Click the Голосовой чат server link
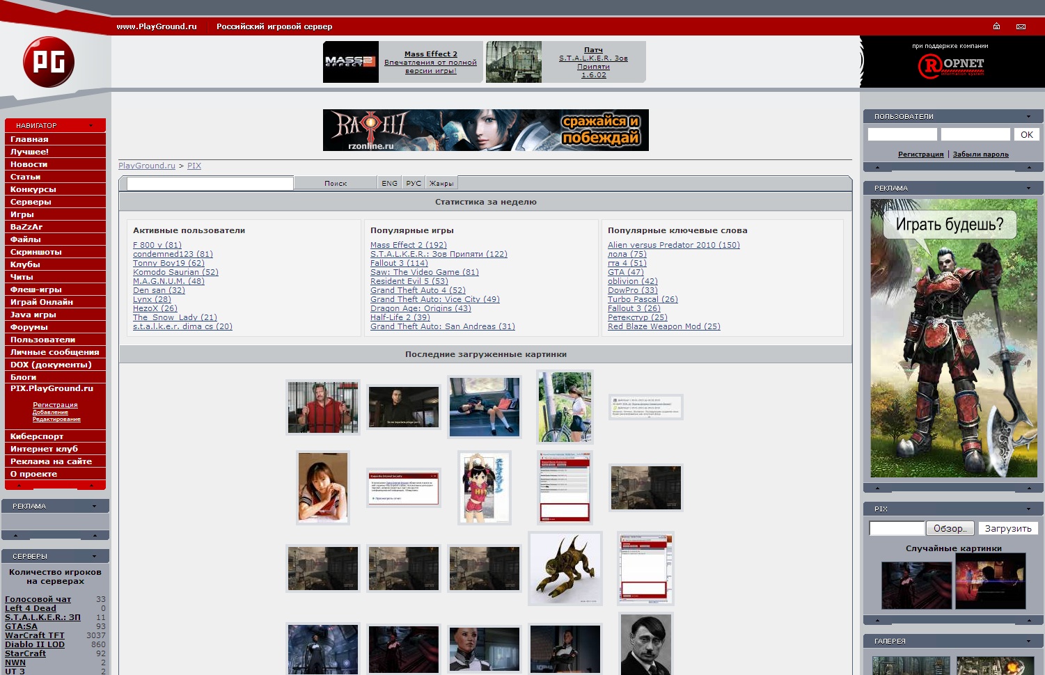The height and width of the screenshot is (675, 1045). pyautogui.click(x=38, y=599)
